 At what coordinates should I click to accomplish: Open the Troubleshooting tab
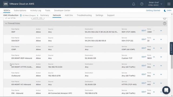tap(84, 15)
